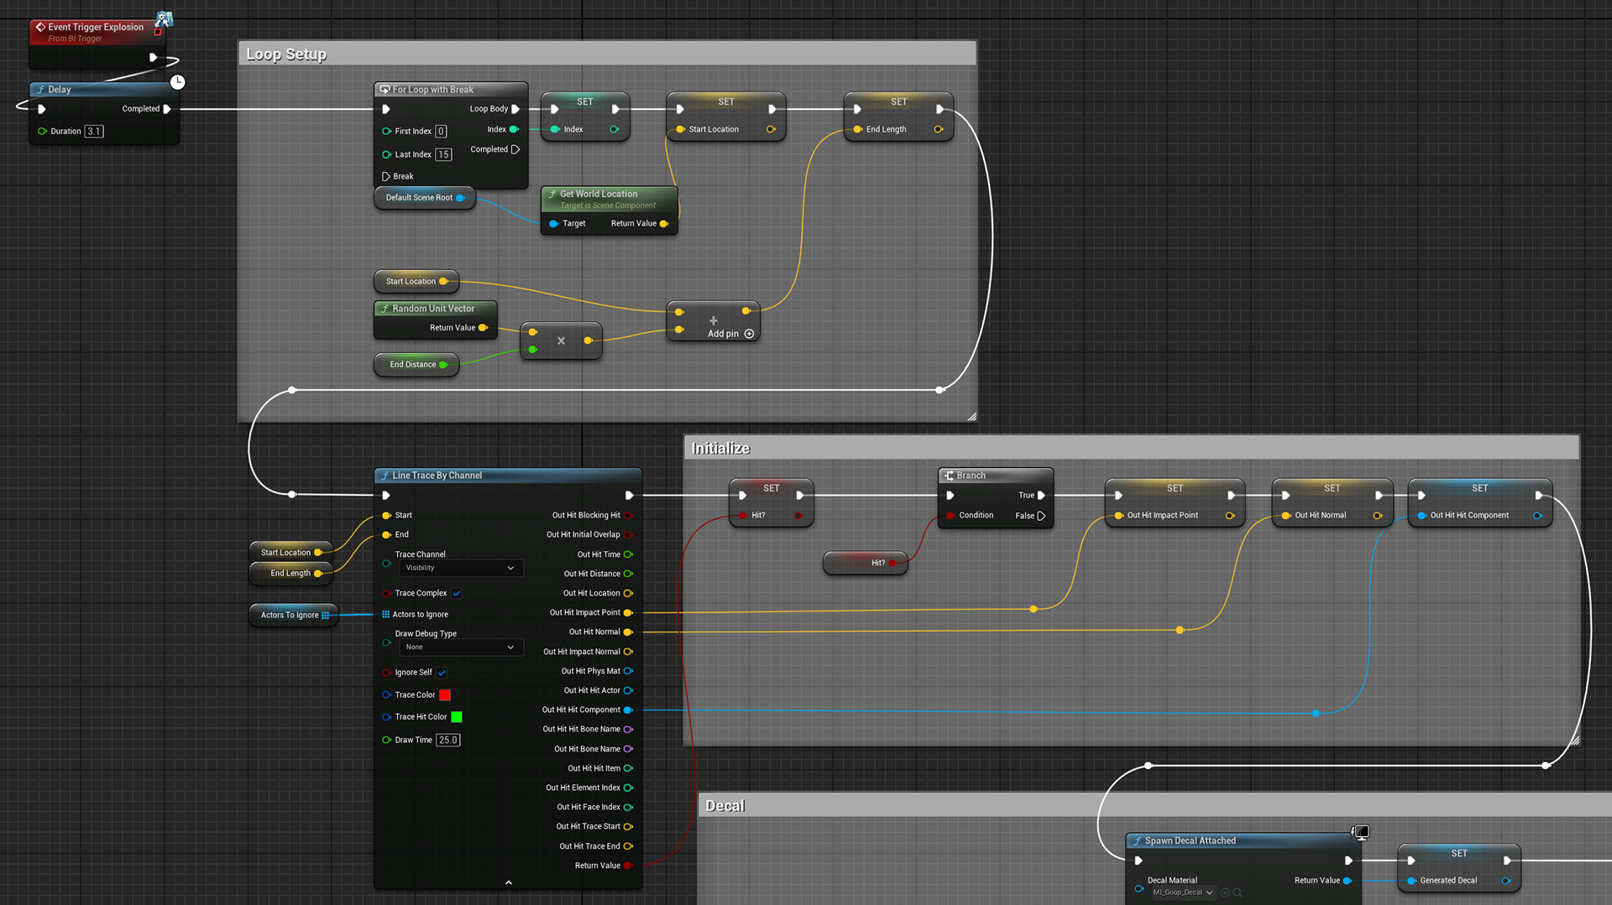Select the For Loop with Break node header

[451, 90]
